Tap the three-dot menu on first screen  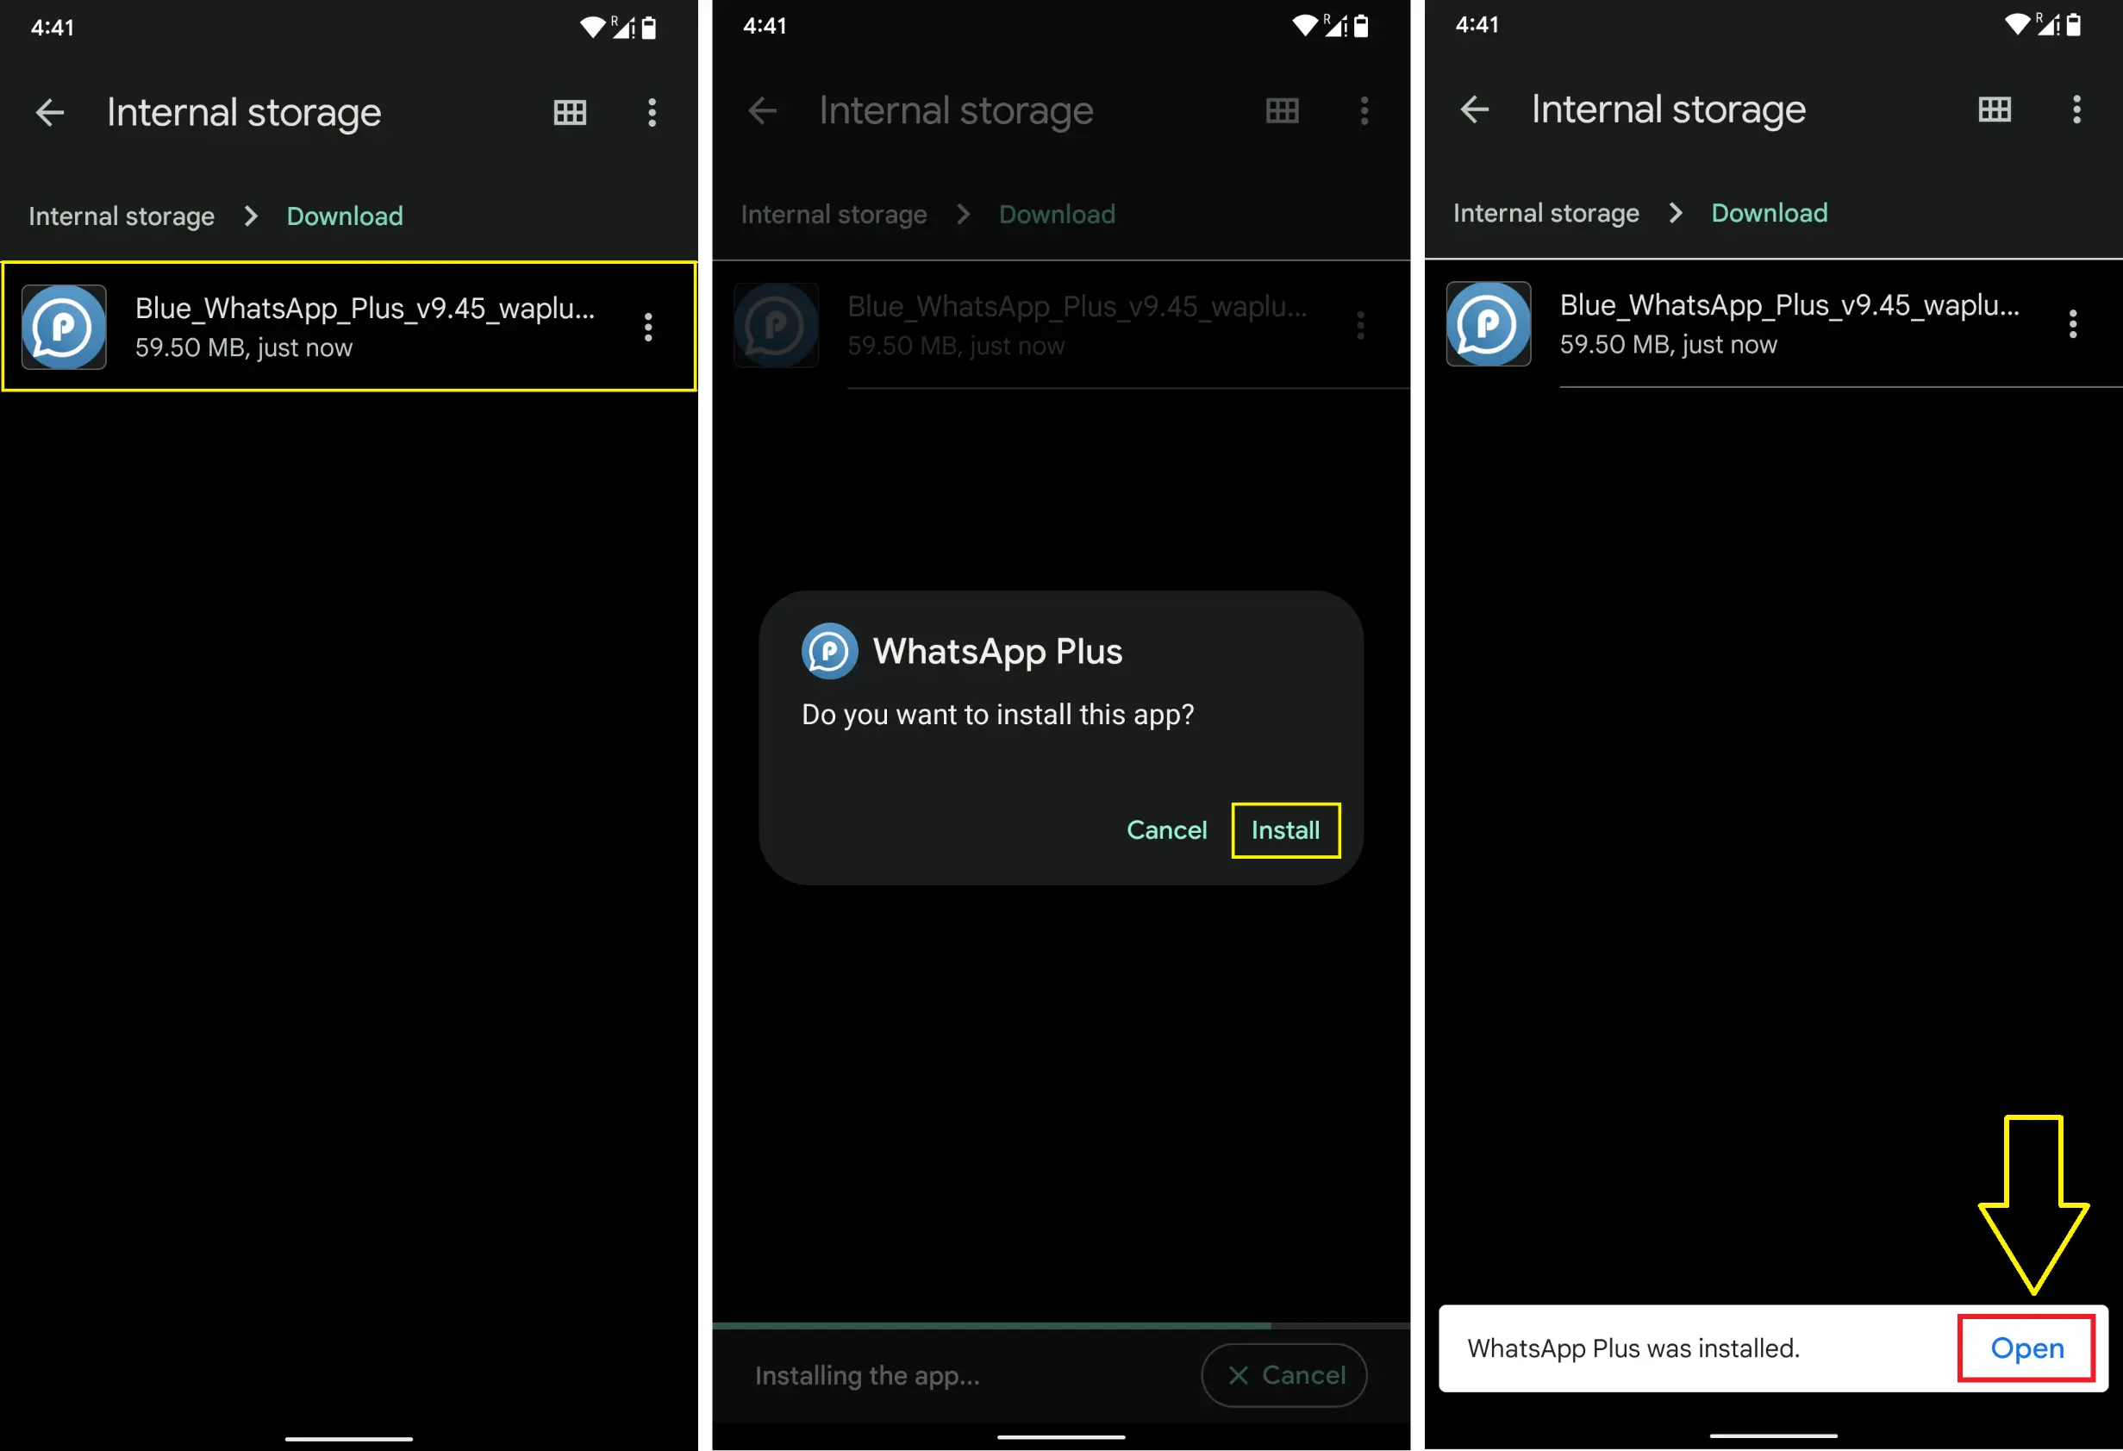[x=648, y=322]
